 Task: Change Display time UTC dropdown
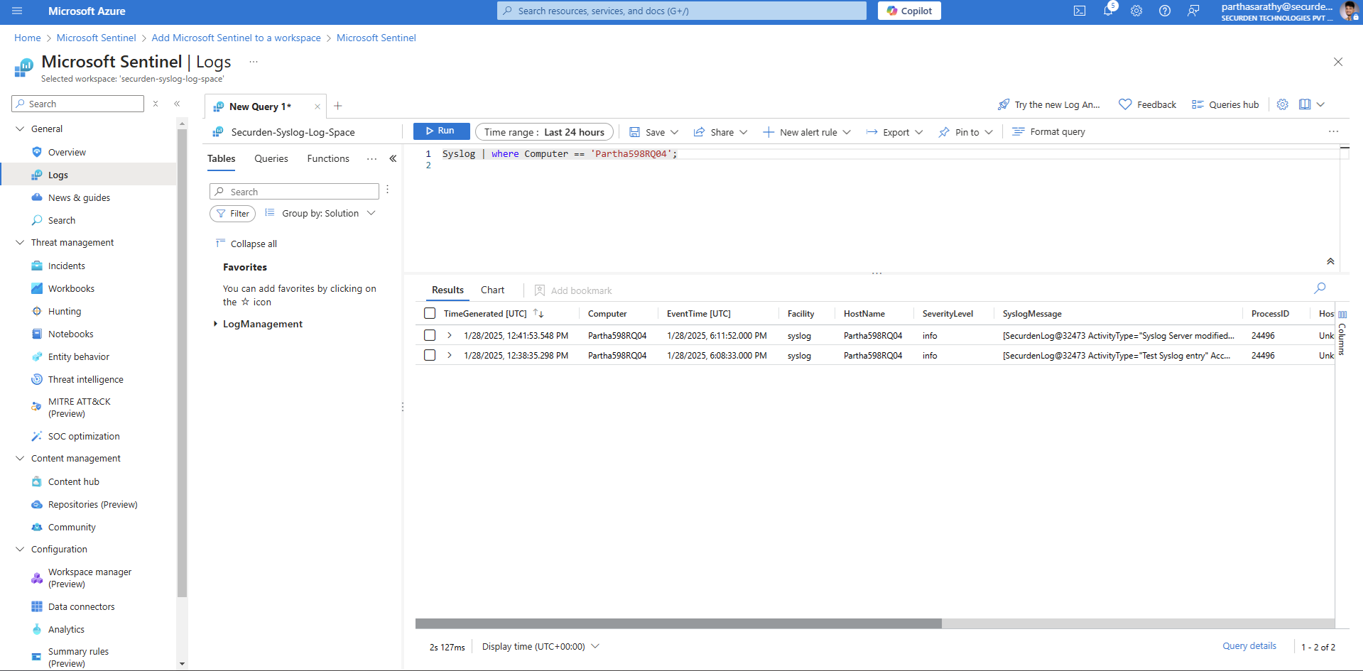point(541,646)
